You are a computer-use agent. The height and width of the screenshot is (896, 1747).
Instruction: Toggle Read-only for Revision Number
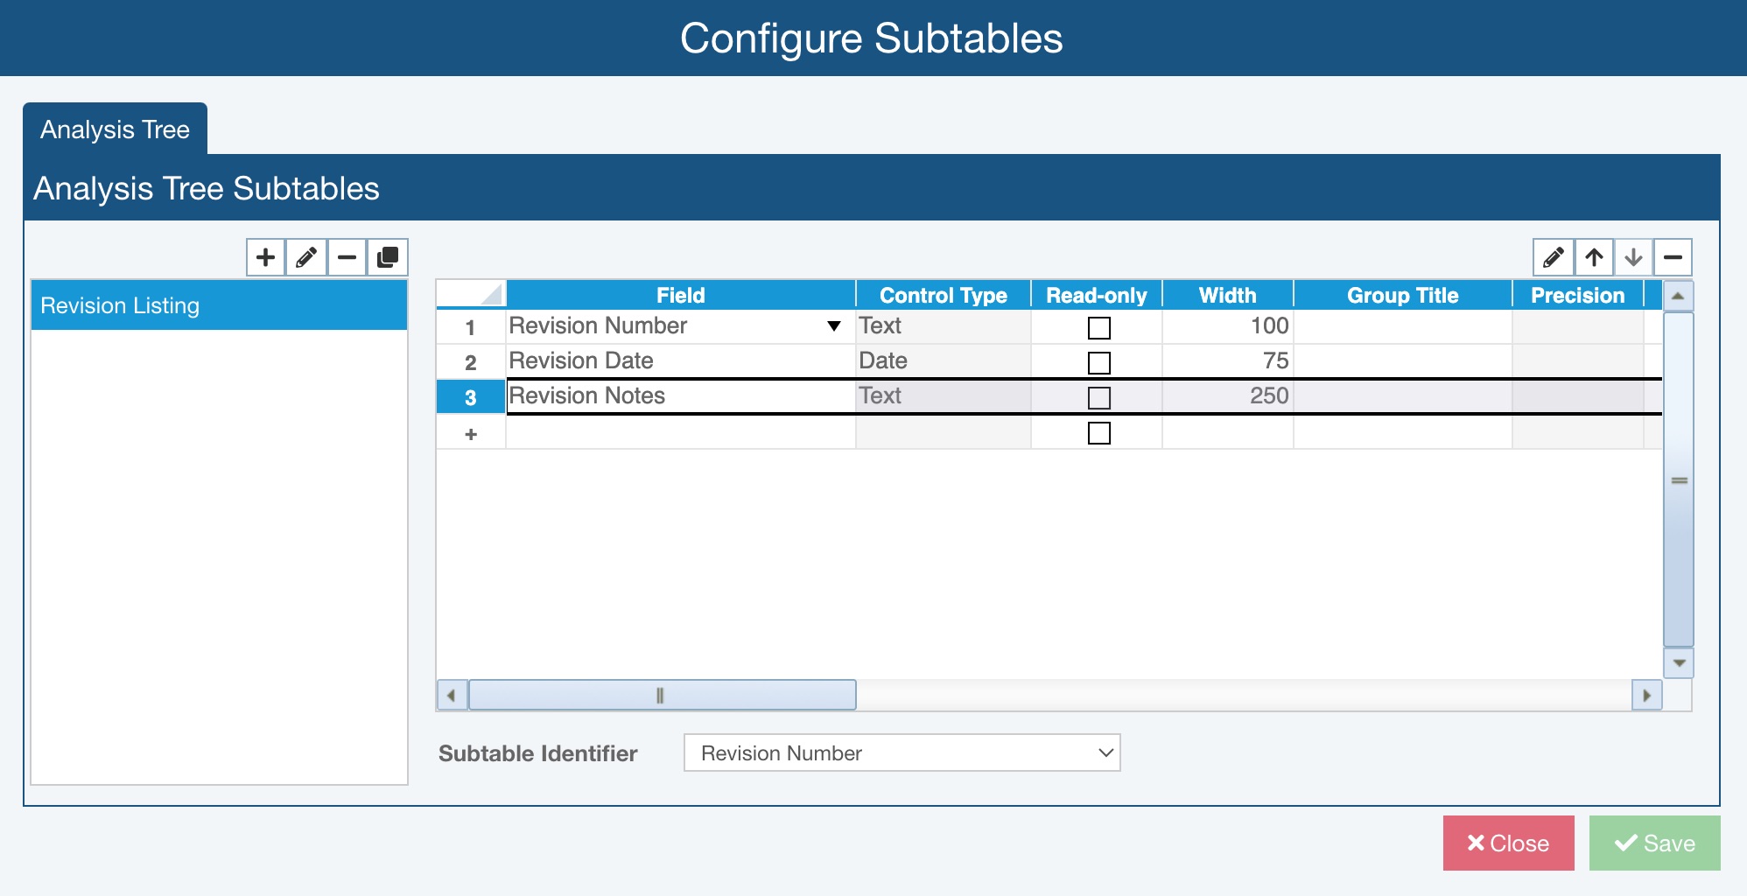1098,327
